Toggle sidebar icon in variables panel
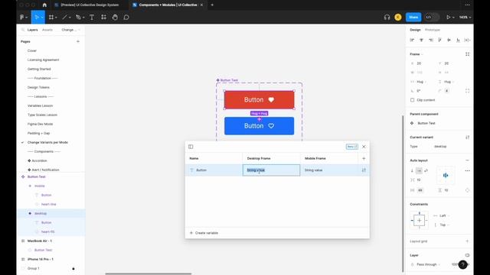This screenshot has width=490, height=275. click(x=191, y=147)
